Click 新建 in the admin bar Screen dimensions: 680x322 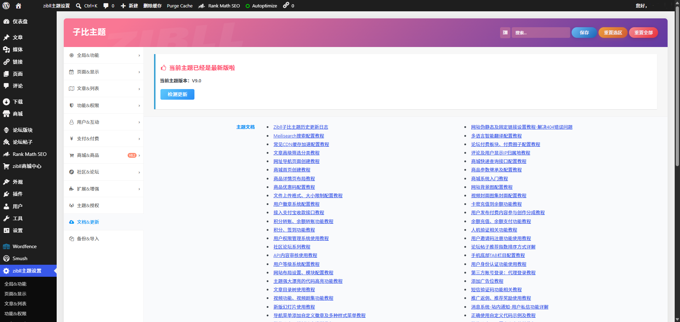tap(129, 6)
